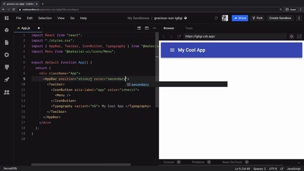Viewport: 304px width, 171px height.
Task: Change the LF line ending setting
Action: 282,169
